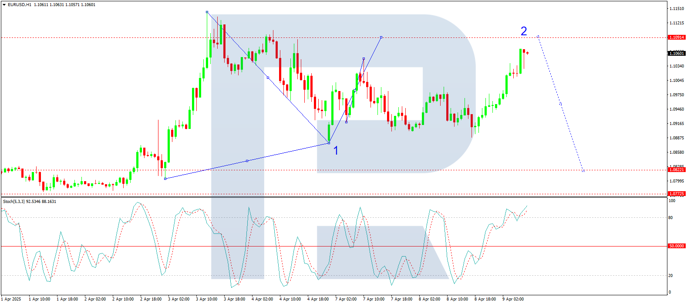The height and width of the screenshot is (304, 687).
Task: Click the 100 level on stochastic scale
Action: (672, 201)
